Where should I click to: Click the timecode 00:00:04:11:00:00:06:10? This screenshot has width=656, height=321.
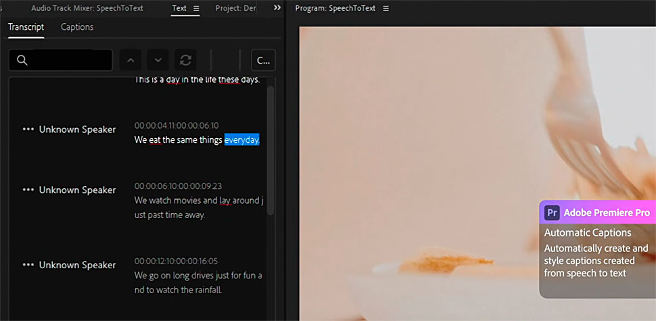tap(177, 126)
